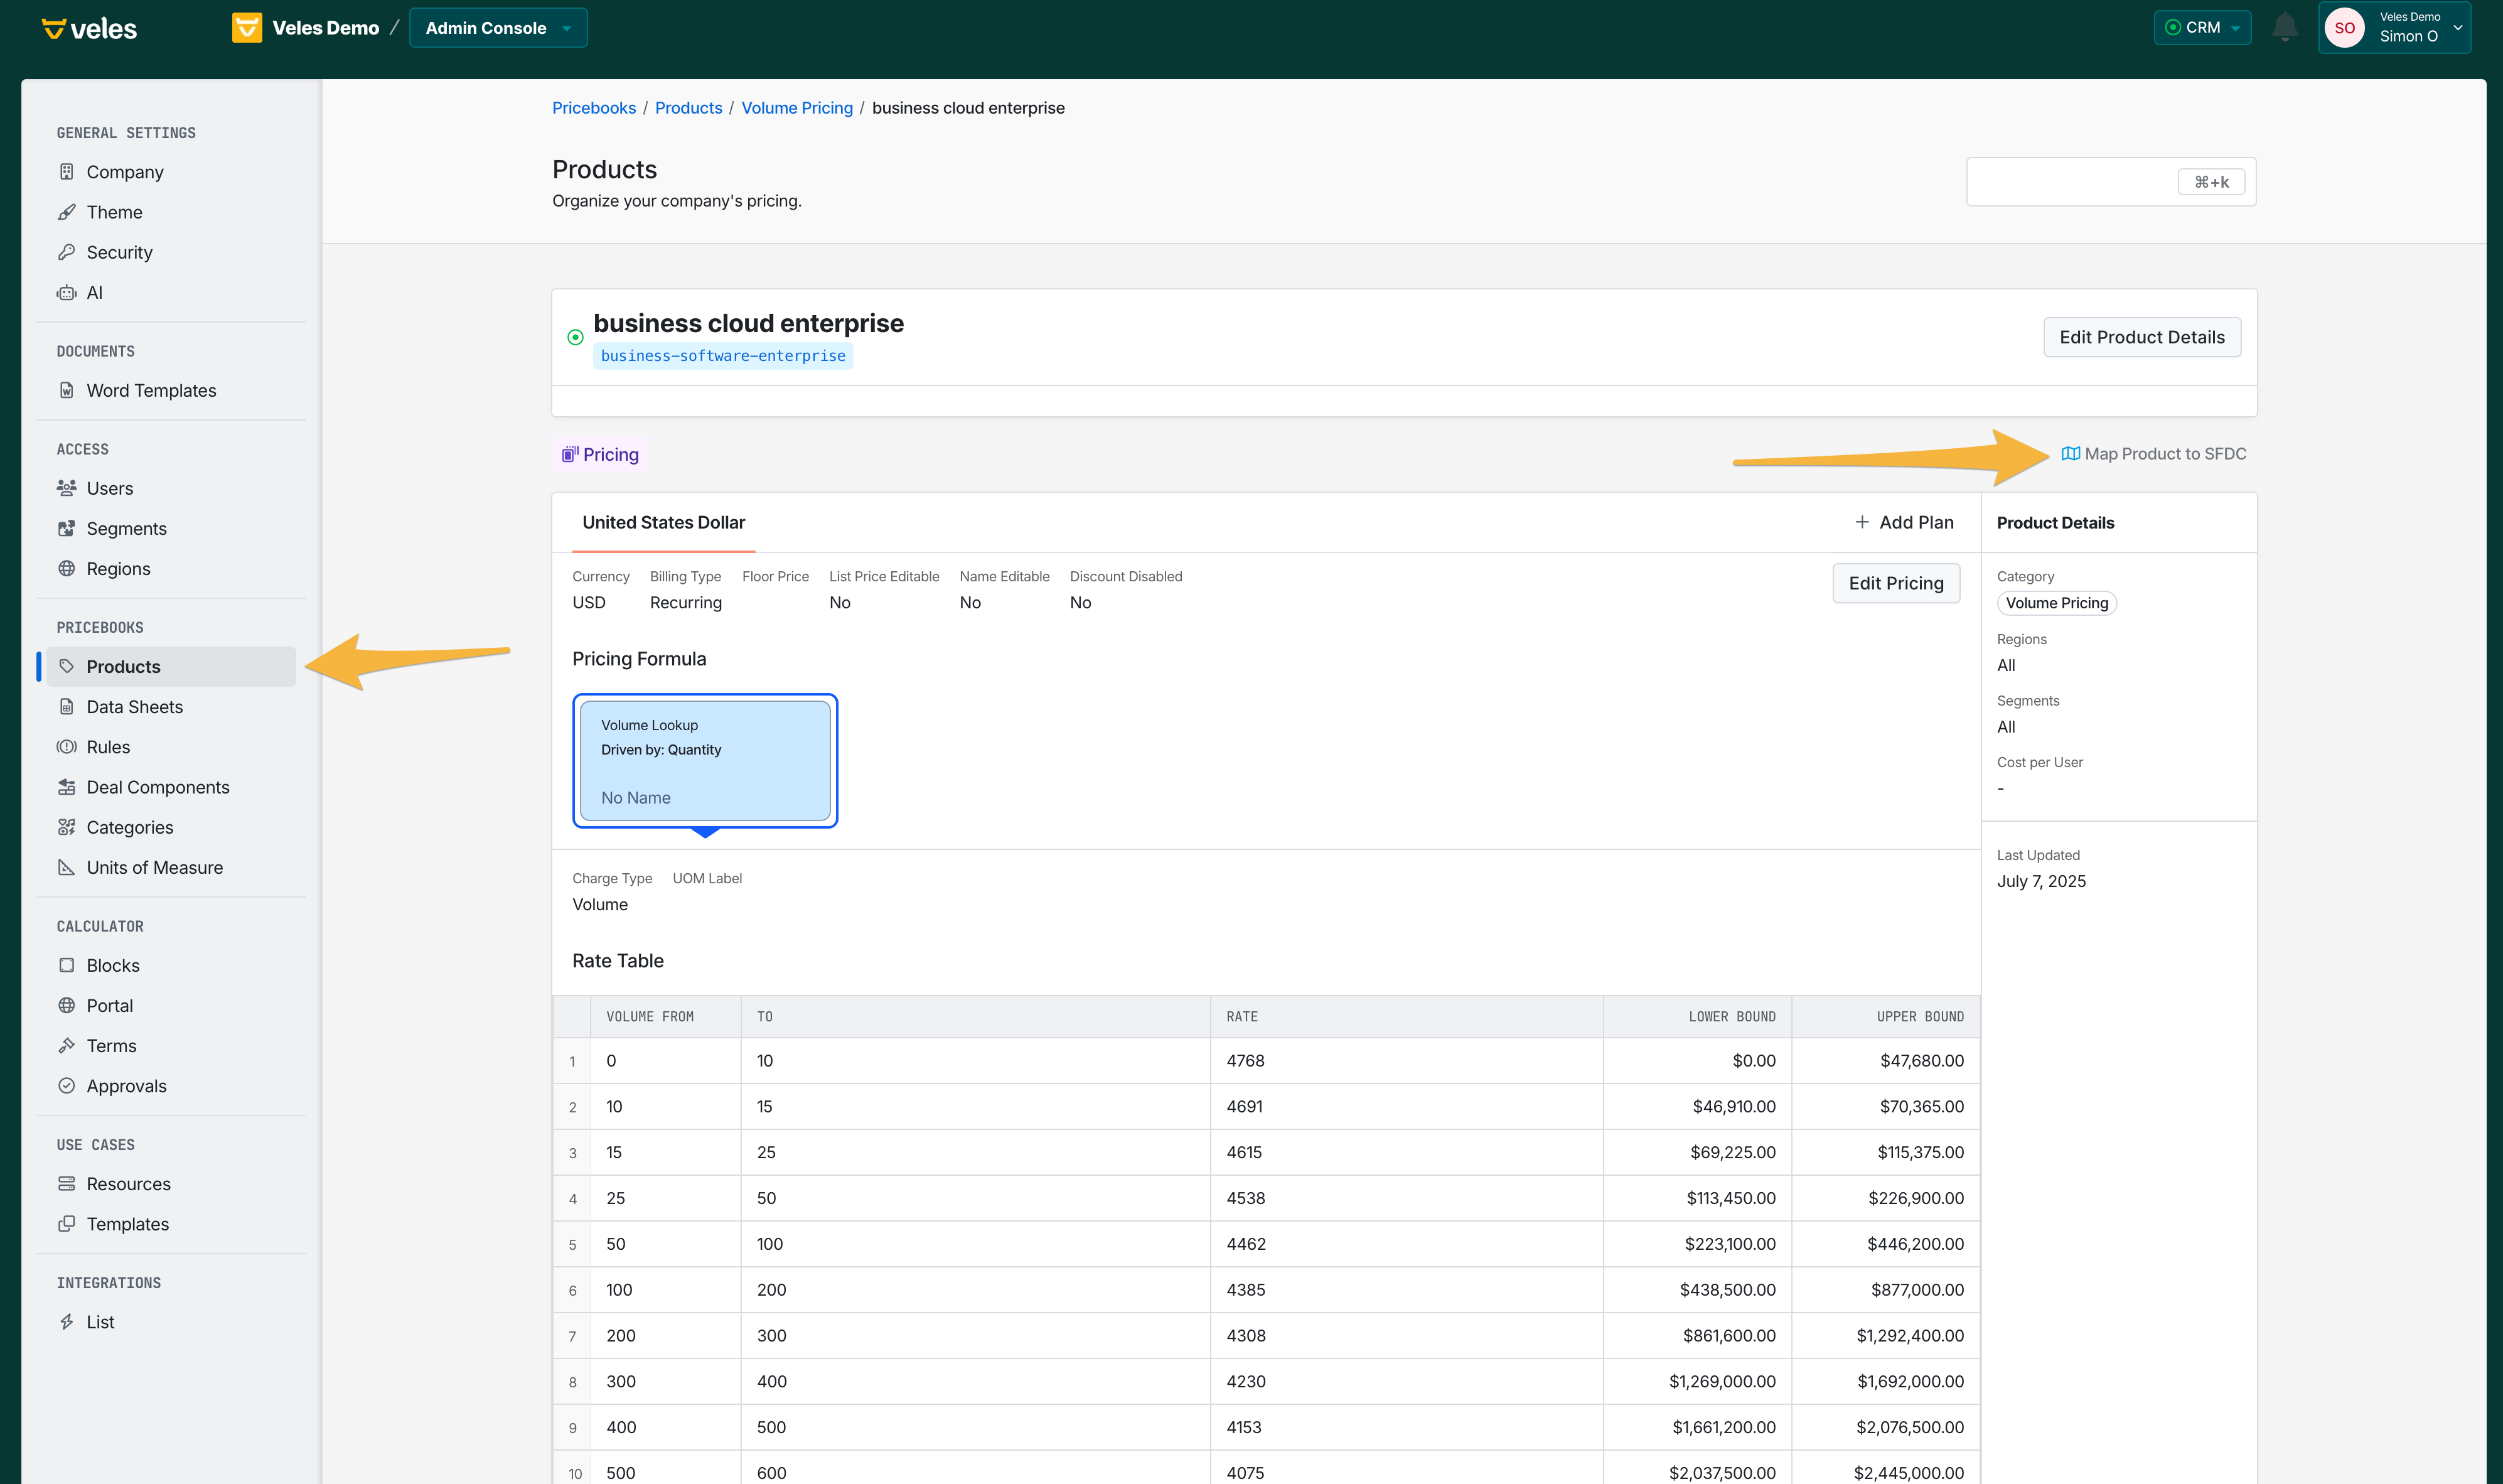Click the upper bound $47,680.00 cell
Screen dimensions: 2503x1484
click(x=1885, y=1061)
